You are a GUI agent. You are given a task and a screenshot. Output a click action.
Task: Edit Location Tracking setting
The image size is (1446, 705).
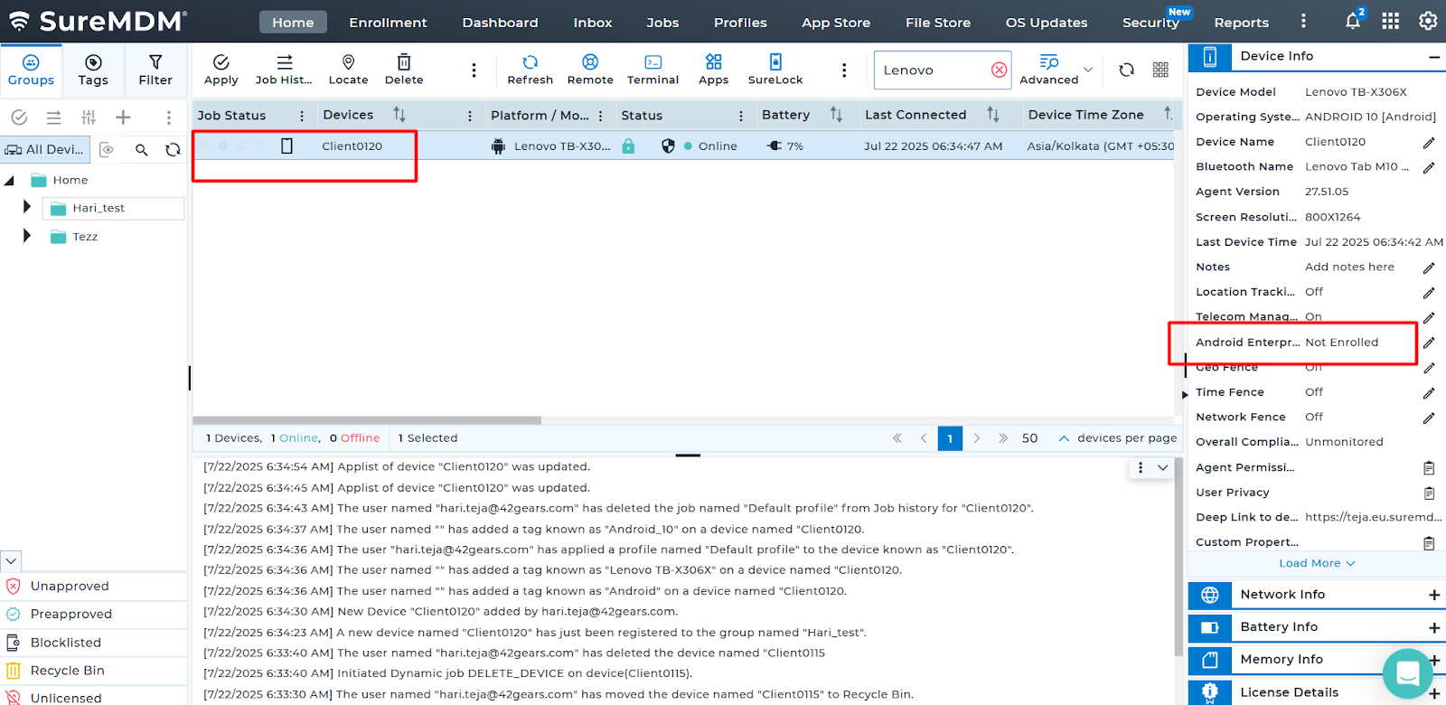1429,293
